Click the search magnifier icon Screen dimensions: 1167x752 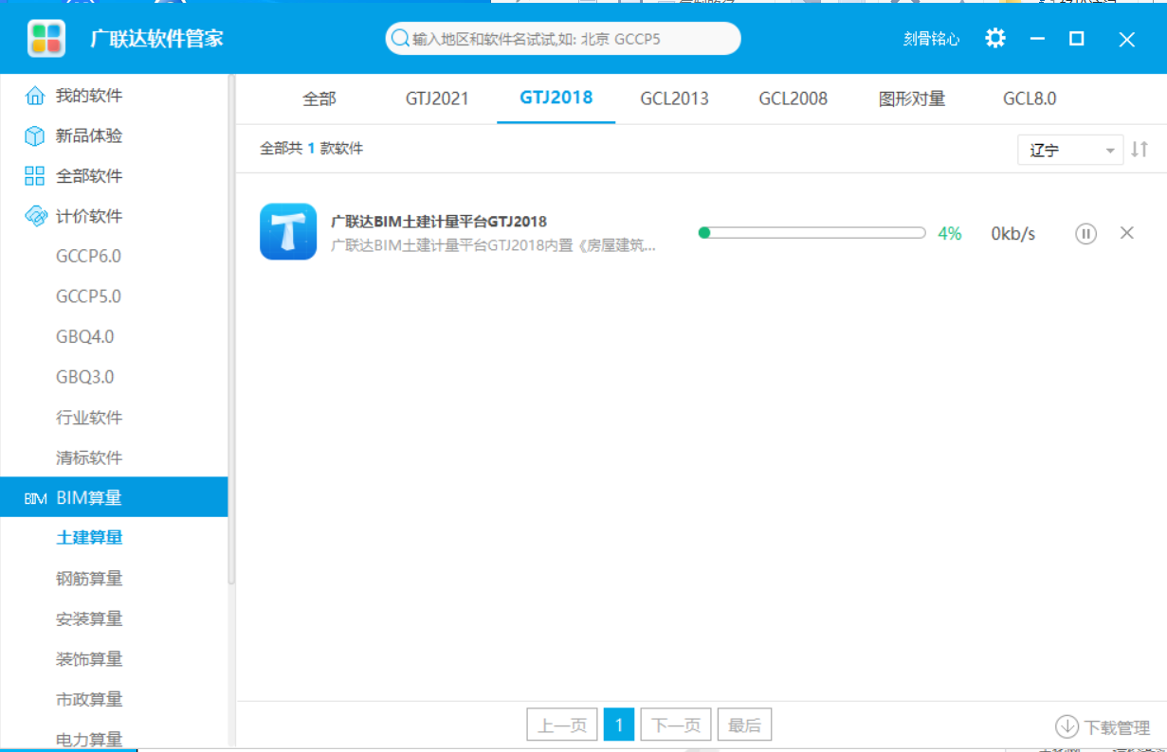[x=400, y=39]
